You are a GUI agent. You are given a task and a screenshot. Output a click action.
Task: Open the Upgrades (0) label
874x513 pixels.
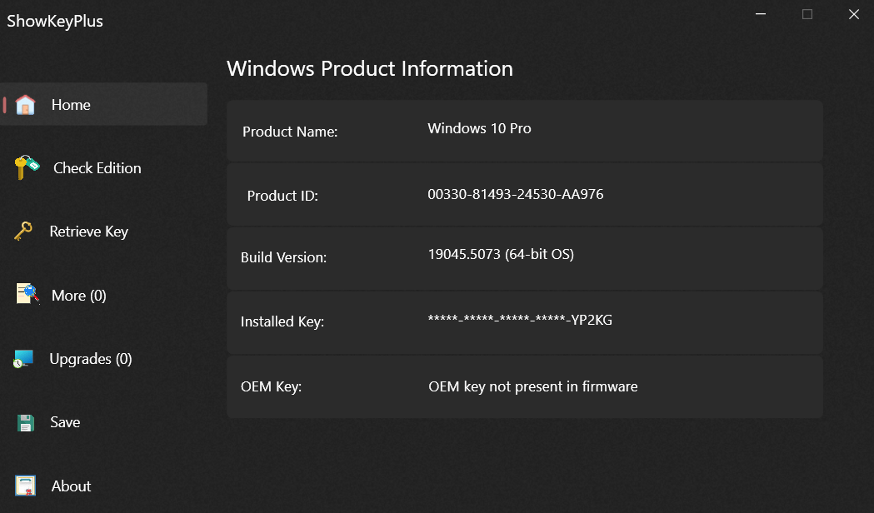(x=90, y=359)
